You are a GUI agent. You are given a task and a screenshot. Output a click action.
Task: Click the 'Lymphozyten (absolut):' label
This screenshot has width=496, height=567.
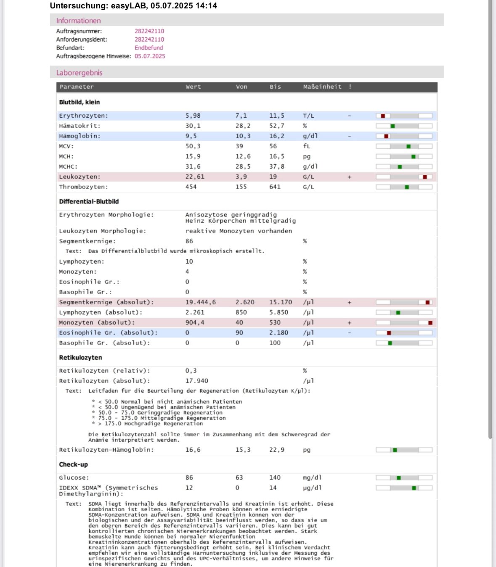point(101,313)
